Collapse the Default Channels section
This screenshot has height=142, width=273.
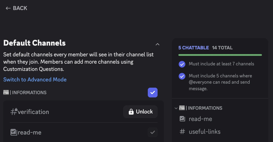coord(158,44)
